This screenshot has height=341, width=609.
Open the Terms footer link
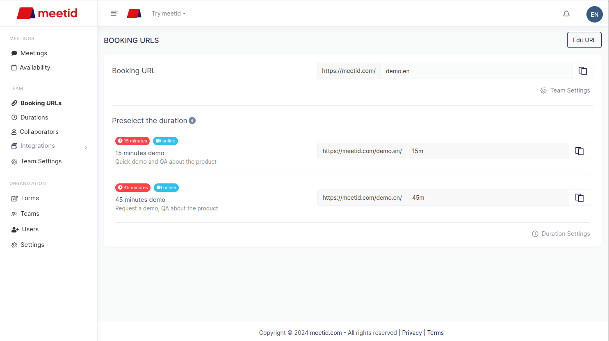[x=436, y=333]
